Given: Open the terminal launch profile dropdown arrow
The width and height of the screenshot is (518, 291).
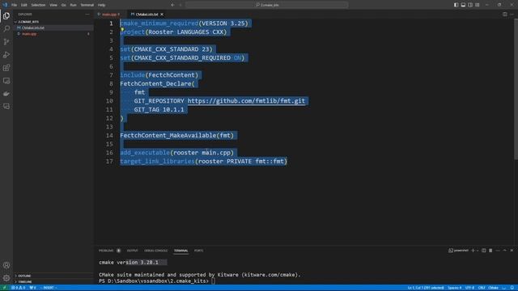Looking at the screenshot, I should tap(478, 251).
